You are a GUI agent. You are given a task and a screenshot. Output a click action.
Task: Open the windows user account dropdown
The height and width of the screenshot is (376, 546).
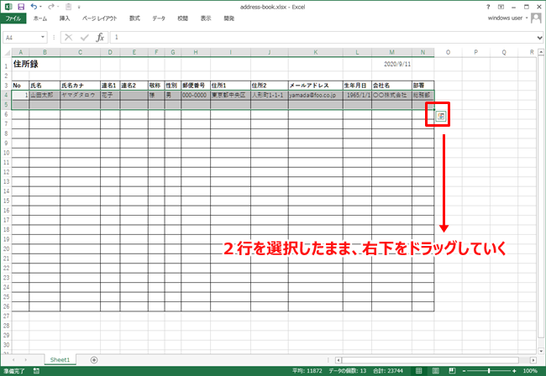pos(527,18)
